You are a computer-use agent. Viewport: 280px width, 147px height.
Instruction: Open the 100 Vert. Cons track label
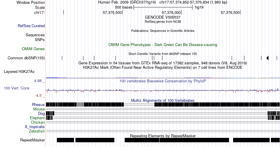coord(17,88)
